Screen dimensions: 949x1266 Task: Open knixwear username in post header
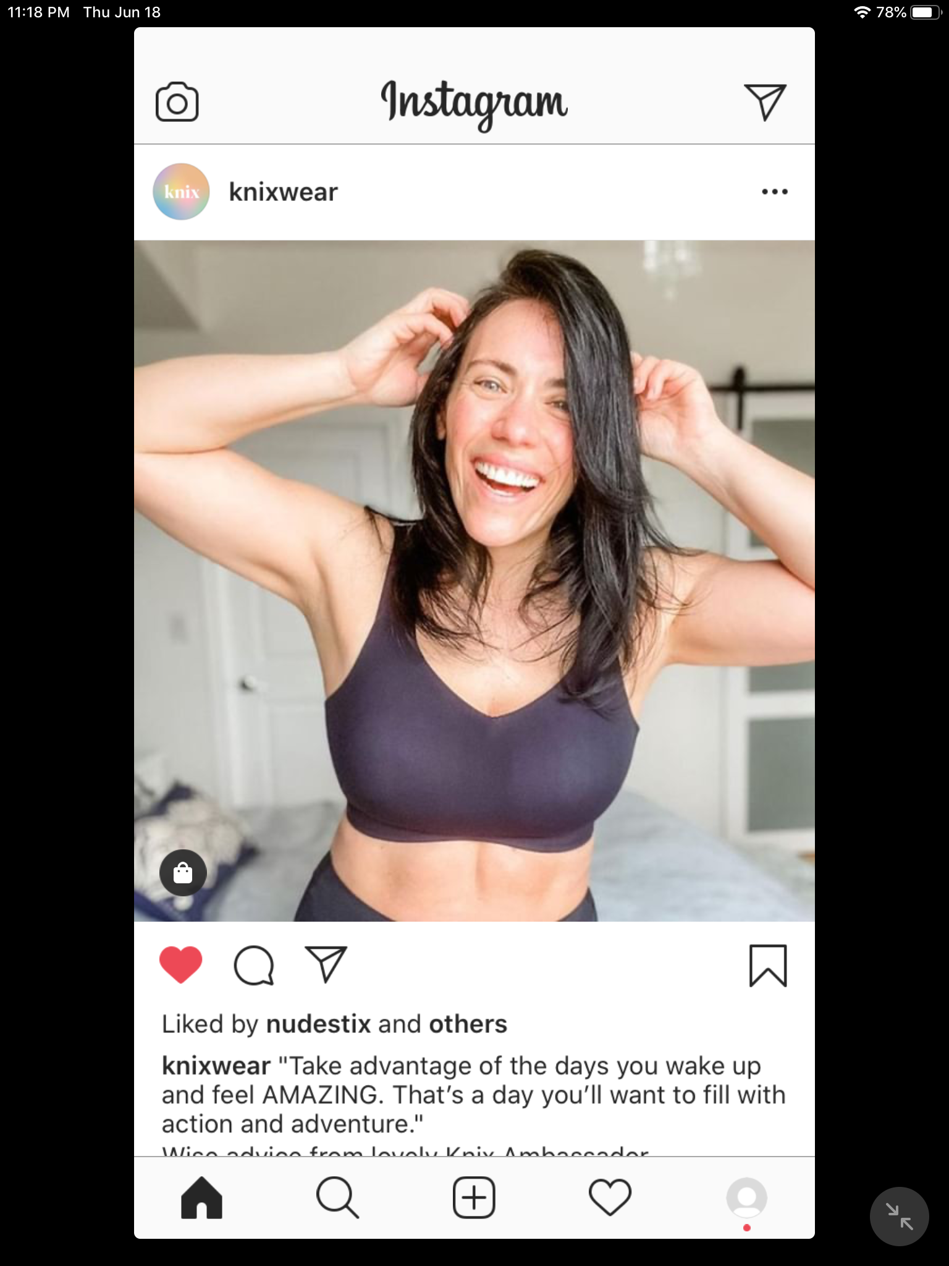(x=283, y=192)
